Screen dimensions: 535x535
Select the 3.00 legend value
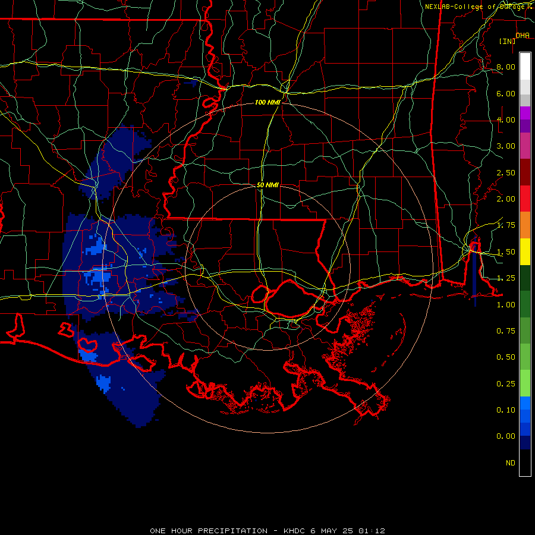click(506, 146)
